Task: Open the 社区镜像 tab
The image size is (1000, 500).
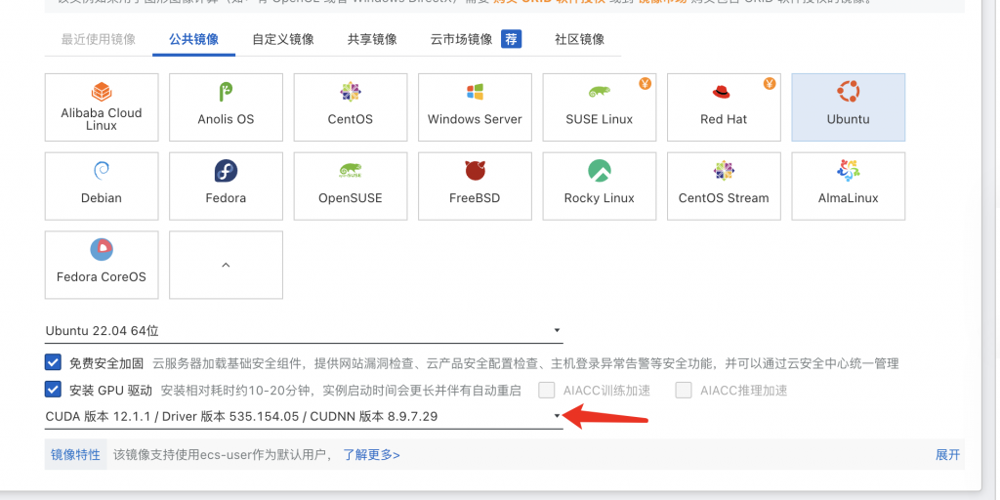Action: tap(580, 39)
